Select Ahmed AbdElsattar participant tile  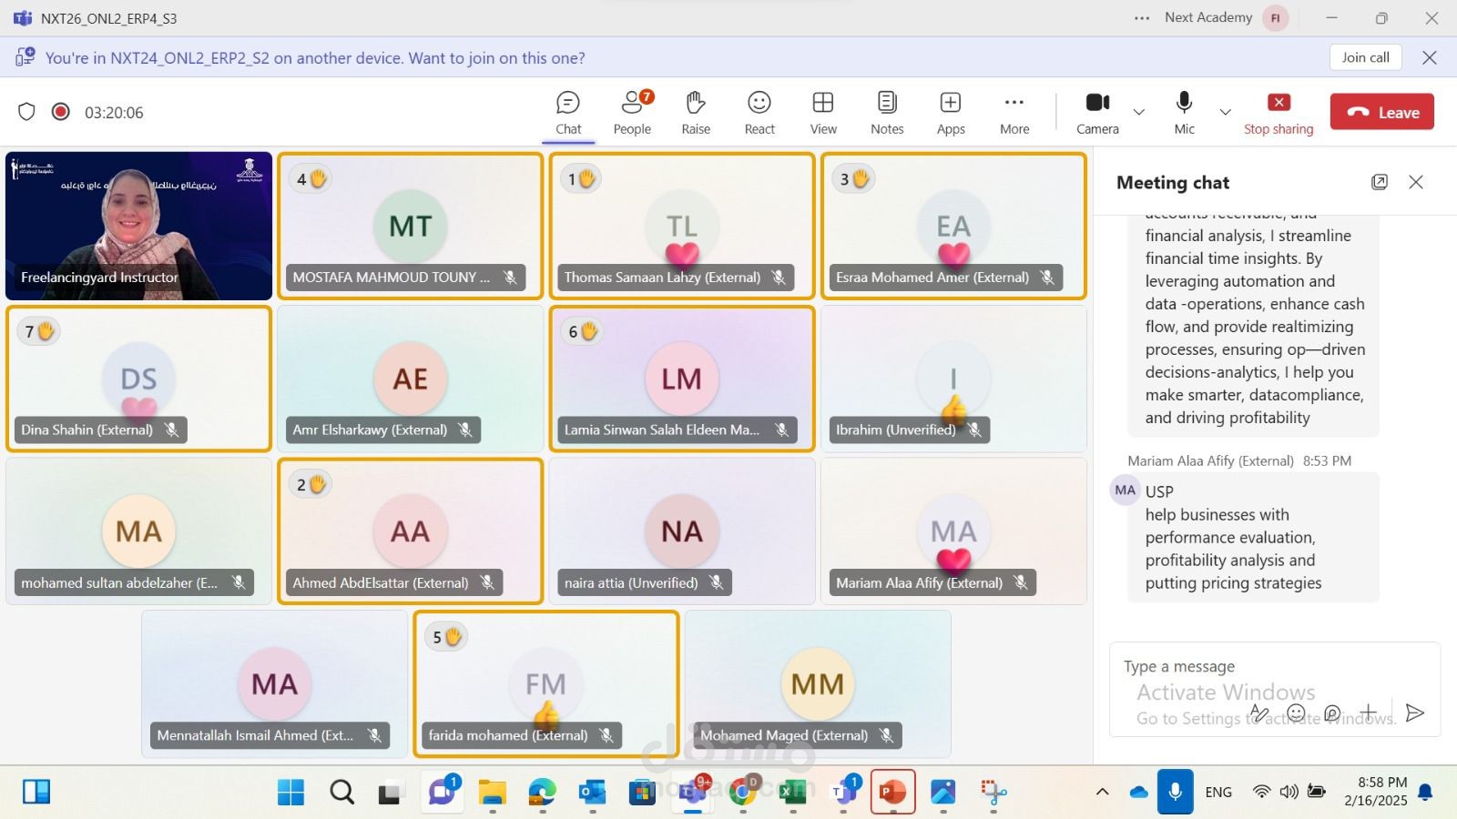point(410,531)
